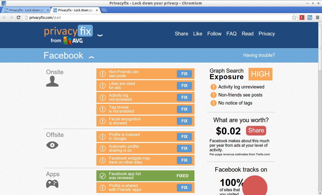322x195 pixels.
Task: Click the Privacyfix AVG logo
Action: pos(69,35)
